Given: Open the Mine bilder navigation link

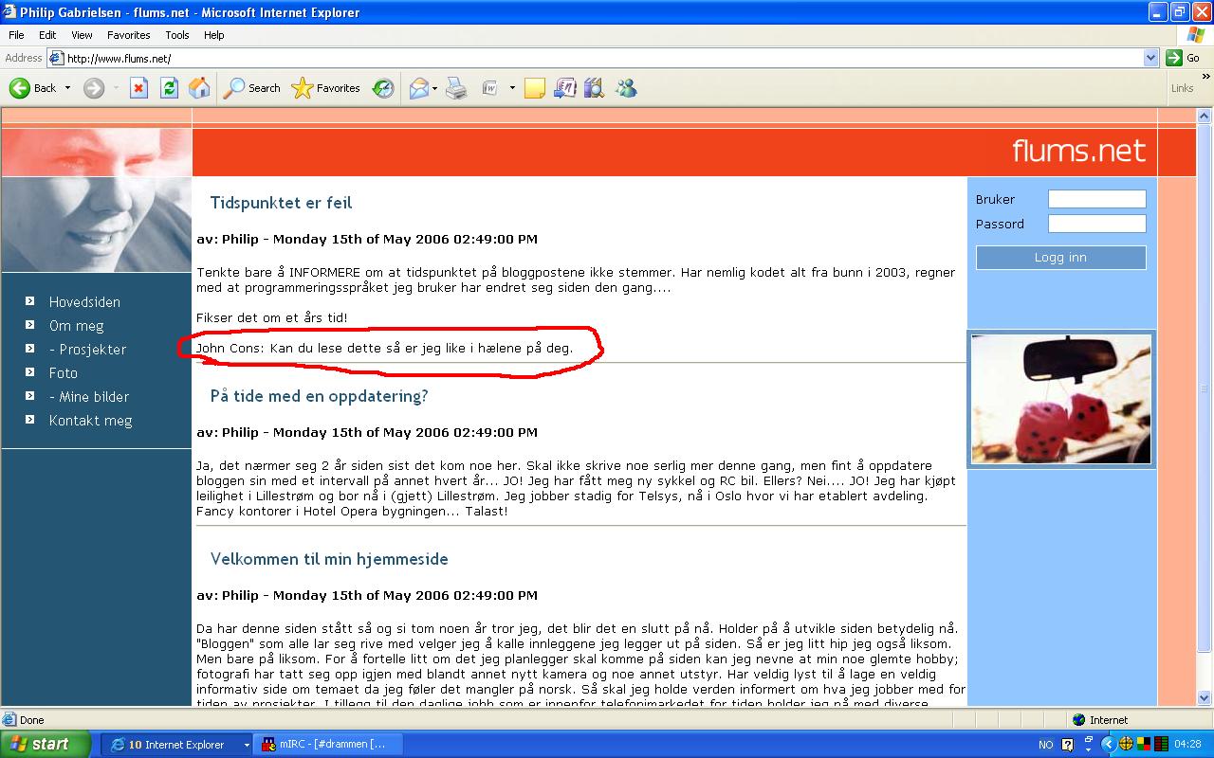Looking at the screenshot, I should tap(89, 397).
